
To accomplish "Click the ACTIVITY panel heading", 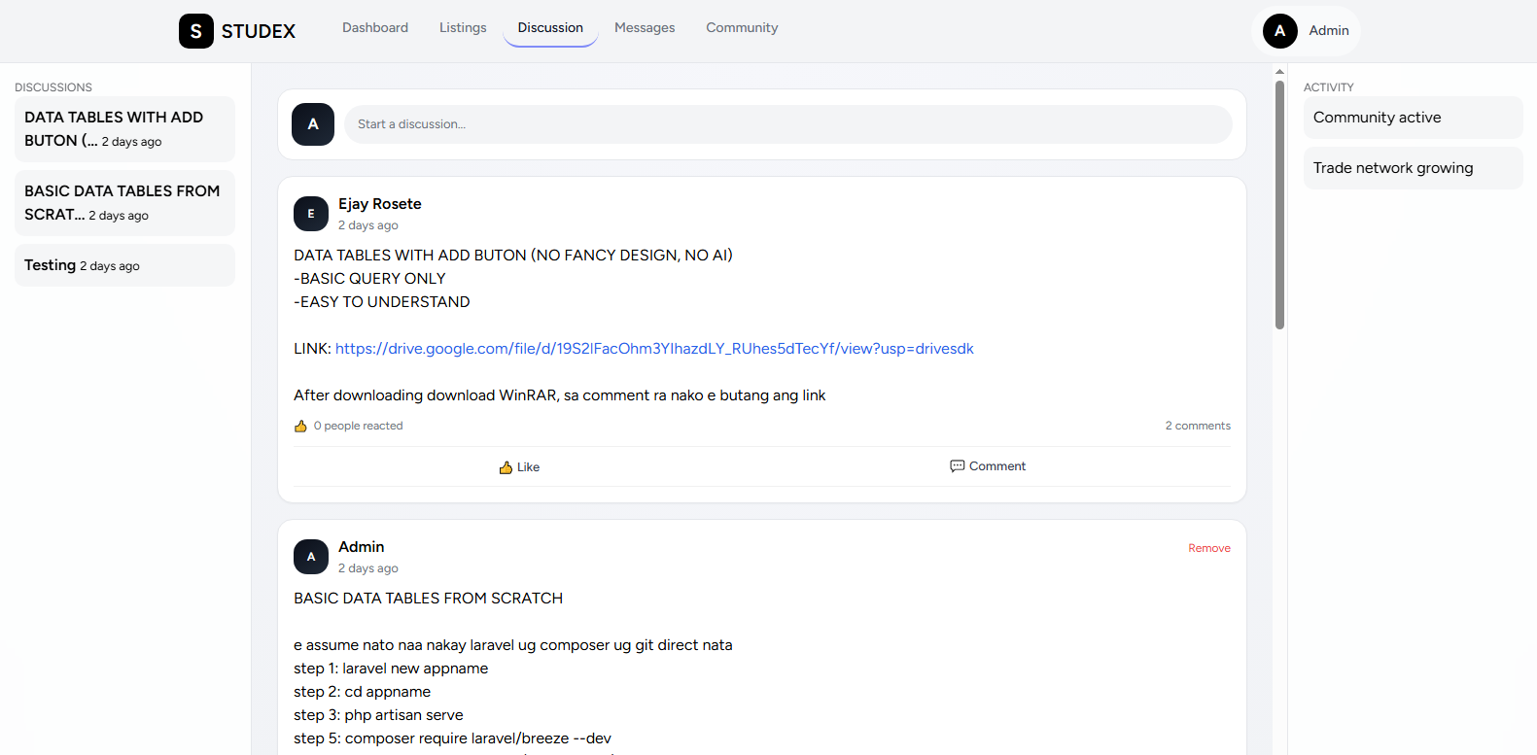I will pyautogui.click(x=1329, y=87).
